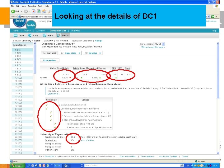The width and height of the screenshot is (224, 168).
Task: Select competency 30 (EC) in the list
Action: (x=22, y=140)
